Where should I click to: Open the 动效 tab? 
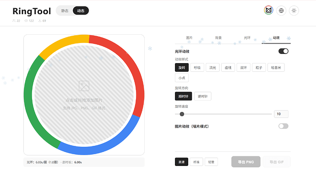pyautogui.click(x=276, y=38)
